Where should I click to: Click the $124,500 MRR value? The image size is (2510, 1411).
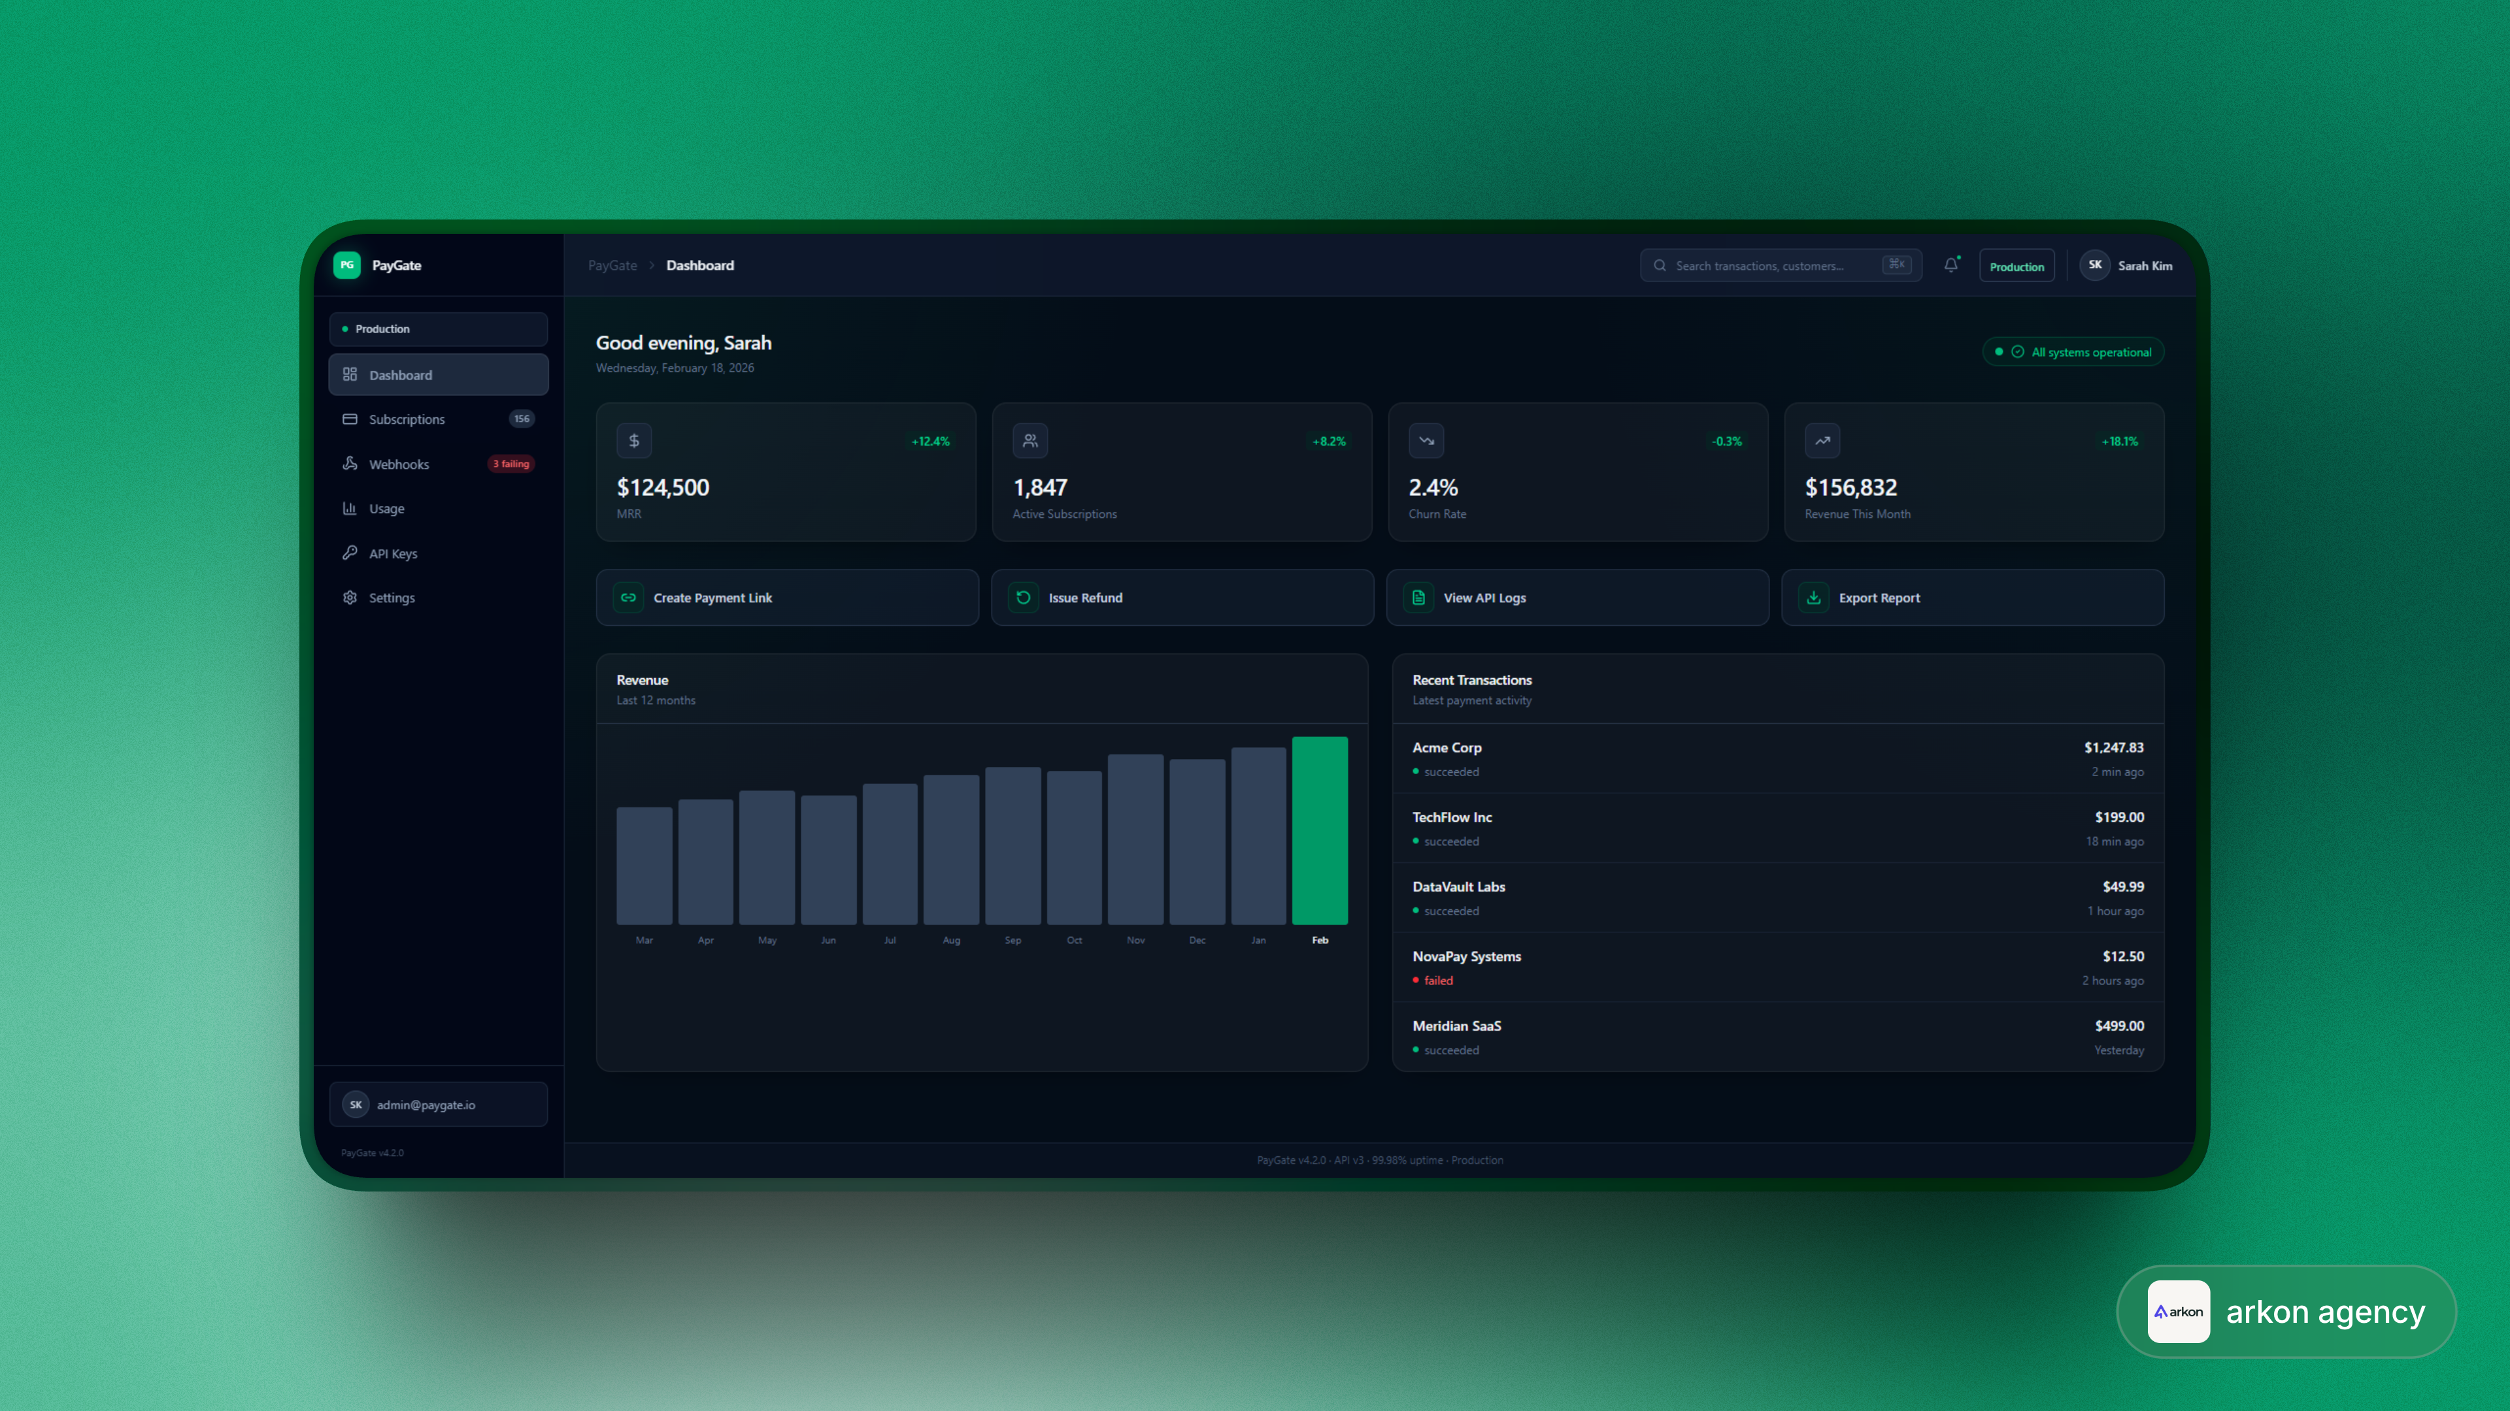pyautogui.click(x=663, y=487)
